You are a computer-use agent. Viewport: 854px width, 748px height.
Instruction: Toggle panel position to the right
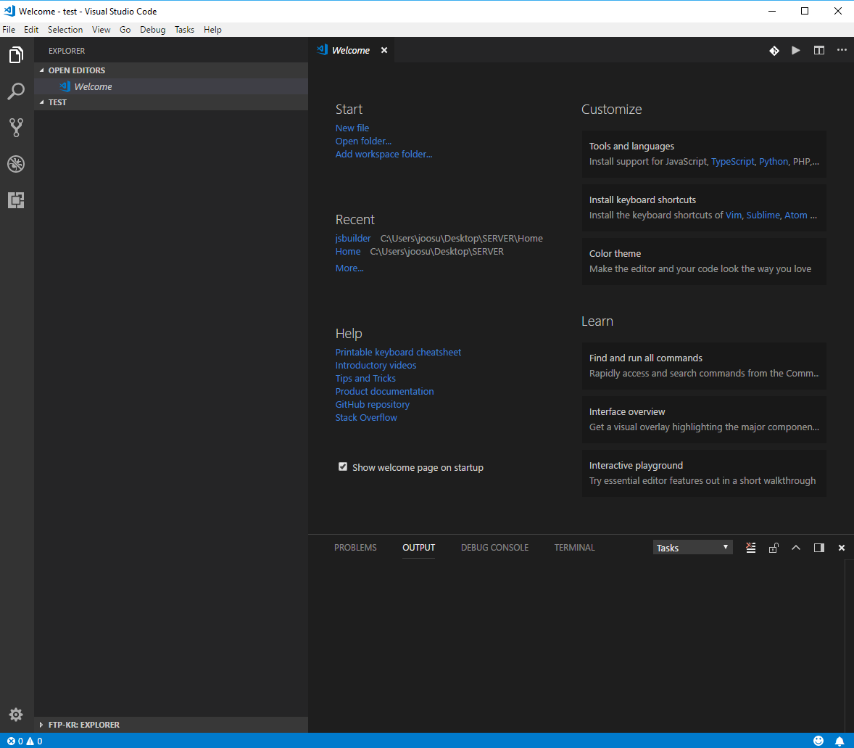pyautogui.click(x=818, y=548)
